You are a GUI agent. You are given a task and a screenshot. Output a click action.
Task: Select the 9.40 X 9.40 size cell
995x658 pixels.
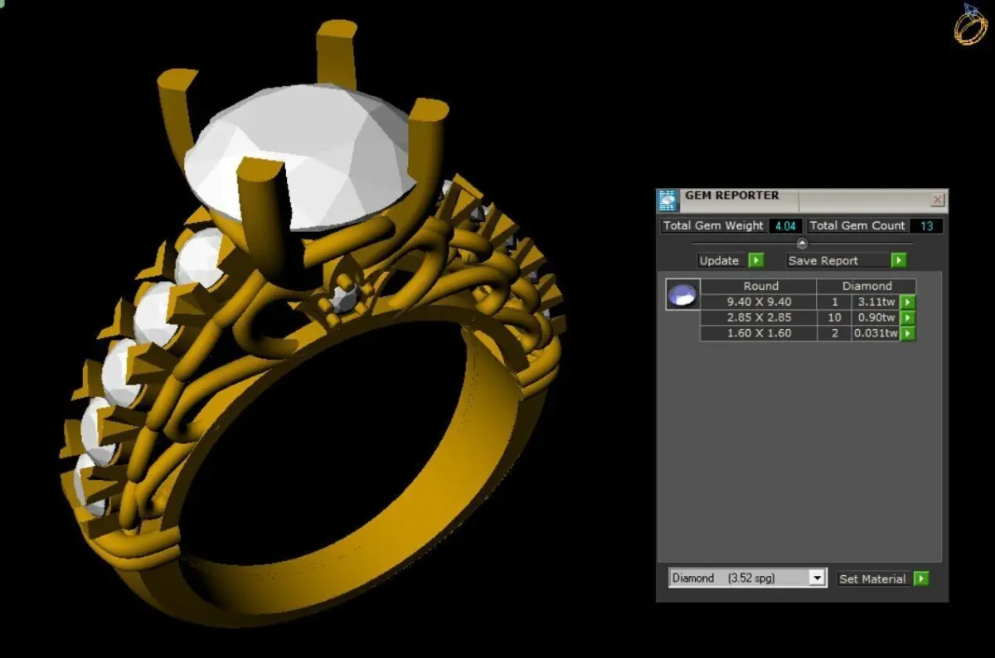[759, 302]
